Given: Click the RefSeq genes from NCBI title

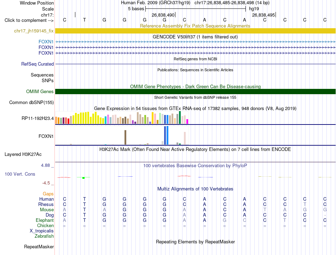Looking at the screenshot, I should click(195, 59).
